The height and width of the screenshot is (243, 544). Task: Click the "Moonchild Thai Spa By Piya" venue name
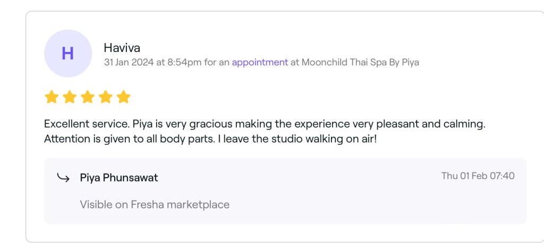coord(360,62)
